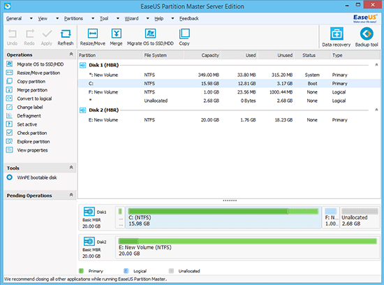Screen dimensions: 384x285
Task: Select Unallocated 2.68 GB block in disk map
Action: coord(360,217)
